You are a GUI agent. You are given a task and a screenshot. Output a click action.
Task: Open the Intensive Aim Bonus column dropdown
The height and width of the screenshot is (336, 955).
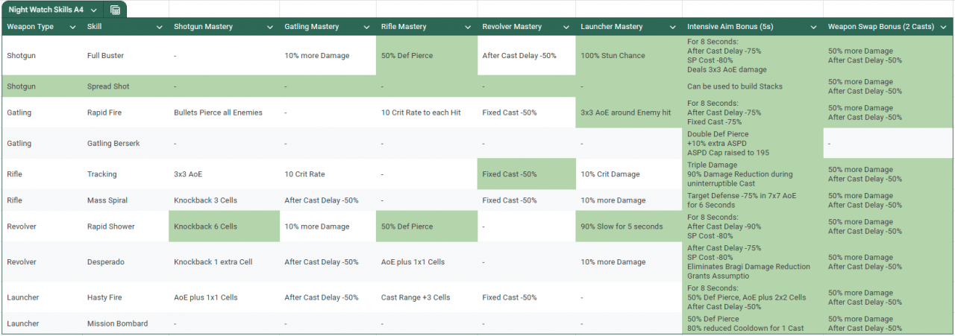pyautogui.click(x=814, y=27)
